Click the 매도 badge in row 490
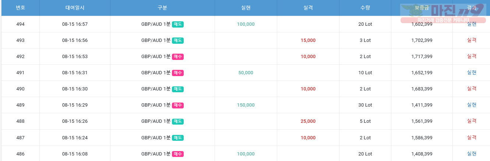490x161 pixels. tap(178, 89)
